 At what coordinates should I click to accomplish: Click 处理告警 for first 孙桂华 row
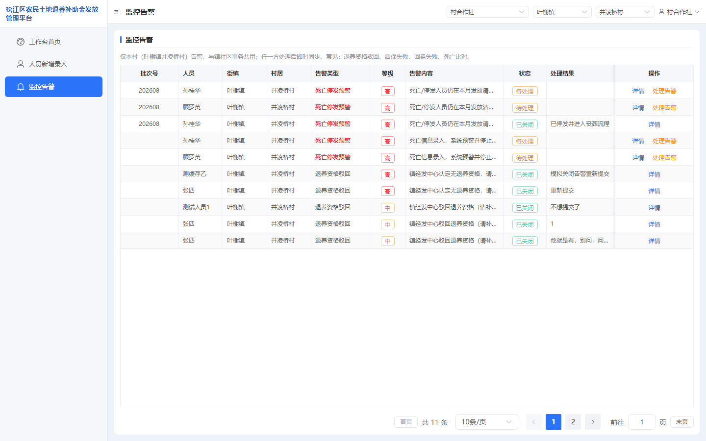(x=664, y=91)
